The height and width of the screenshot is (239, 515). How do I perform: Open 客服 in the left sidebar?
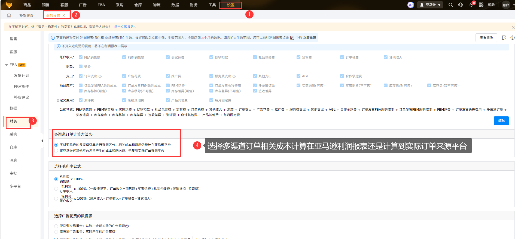[13, 52]
